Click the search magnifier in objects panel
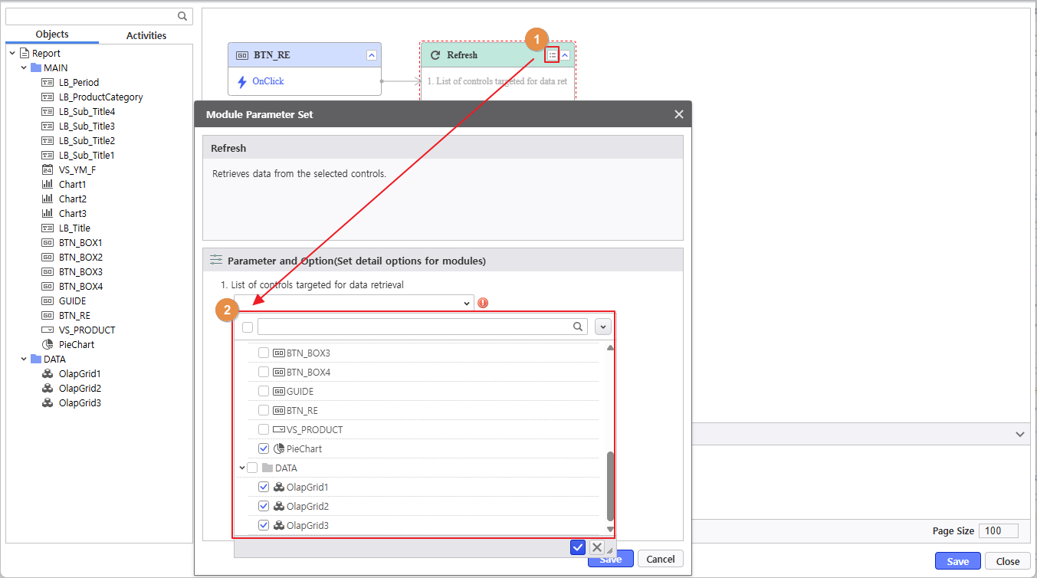 point(182,16)
